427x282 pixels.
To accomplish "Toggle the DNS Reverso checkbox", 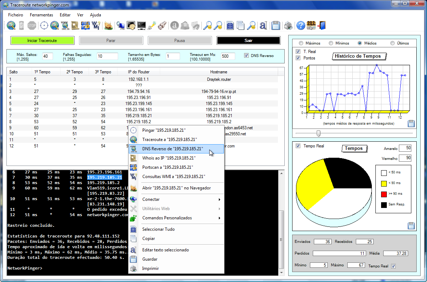I will (x=247, y=56).
